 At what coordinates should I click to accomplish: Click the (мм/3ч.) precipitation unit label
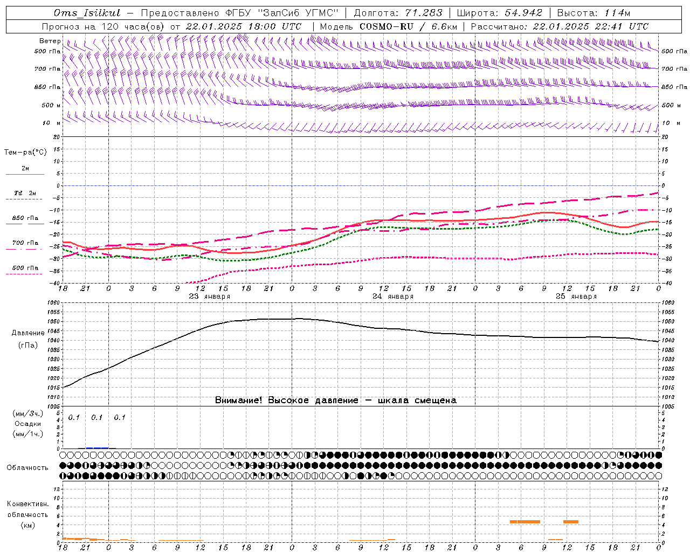pos(28,413)
